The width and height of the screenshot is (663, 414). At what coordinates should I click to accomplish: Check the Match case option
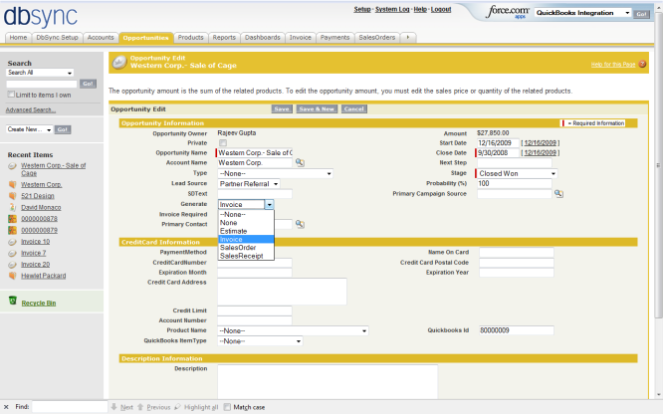(x=228, y=407)
